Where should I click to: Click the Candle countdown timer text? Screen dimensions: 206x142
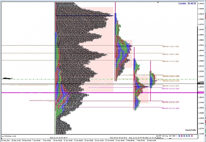(x=187, y=4)
